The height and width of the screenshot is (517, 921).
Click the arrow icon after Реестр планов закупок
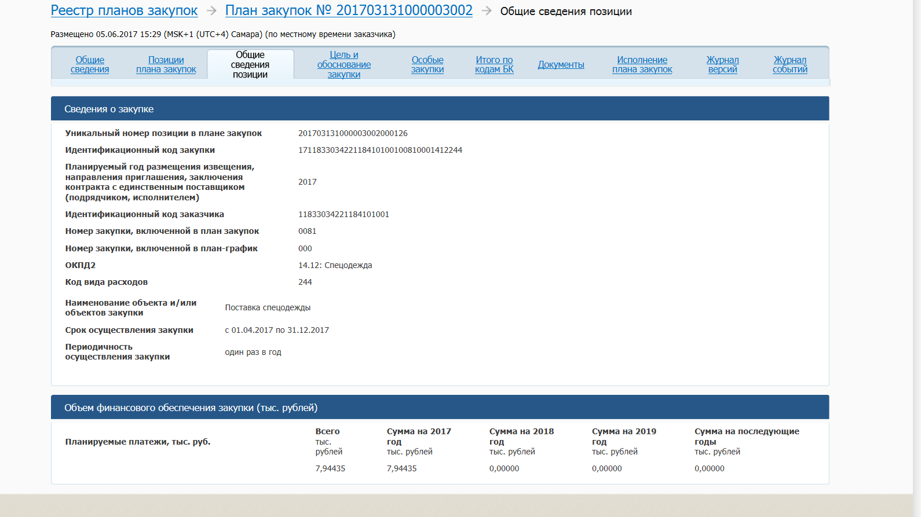pos(211,11)
